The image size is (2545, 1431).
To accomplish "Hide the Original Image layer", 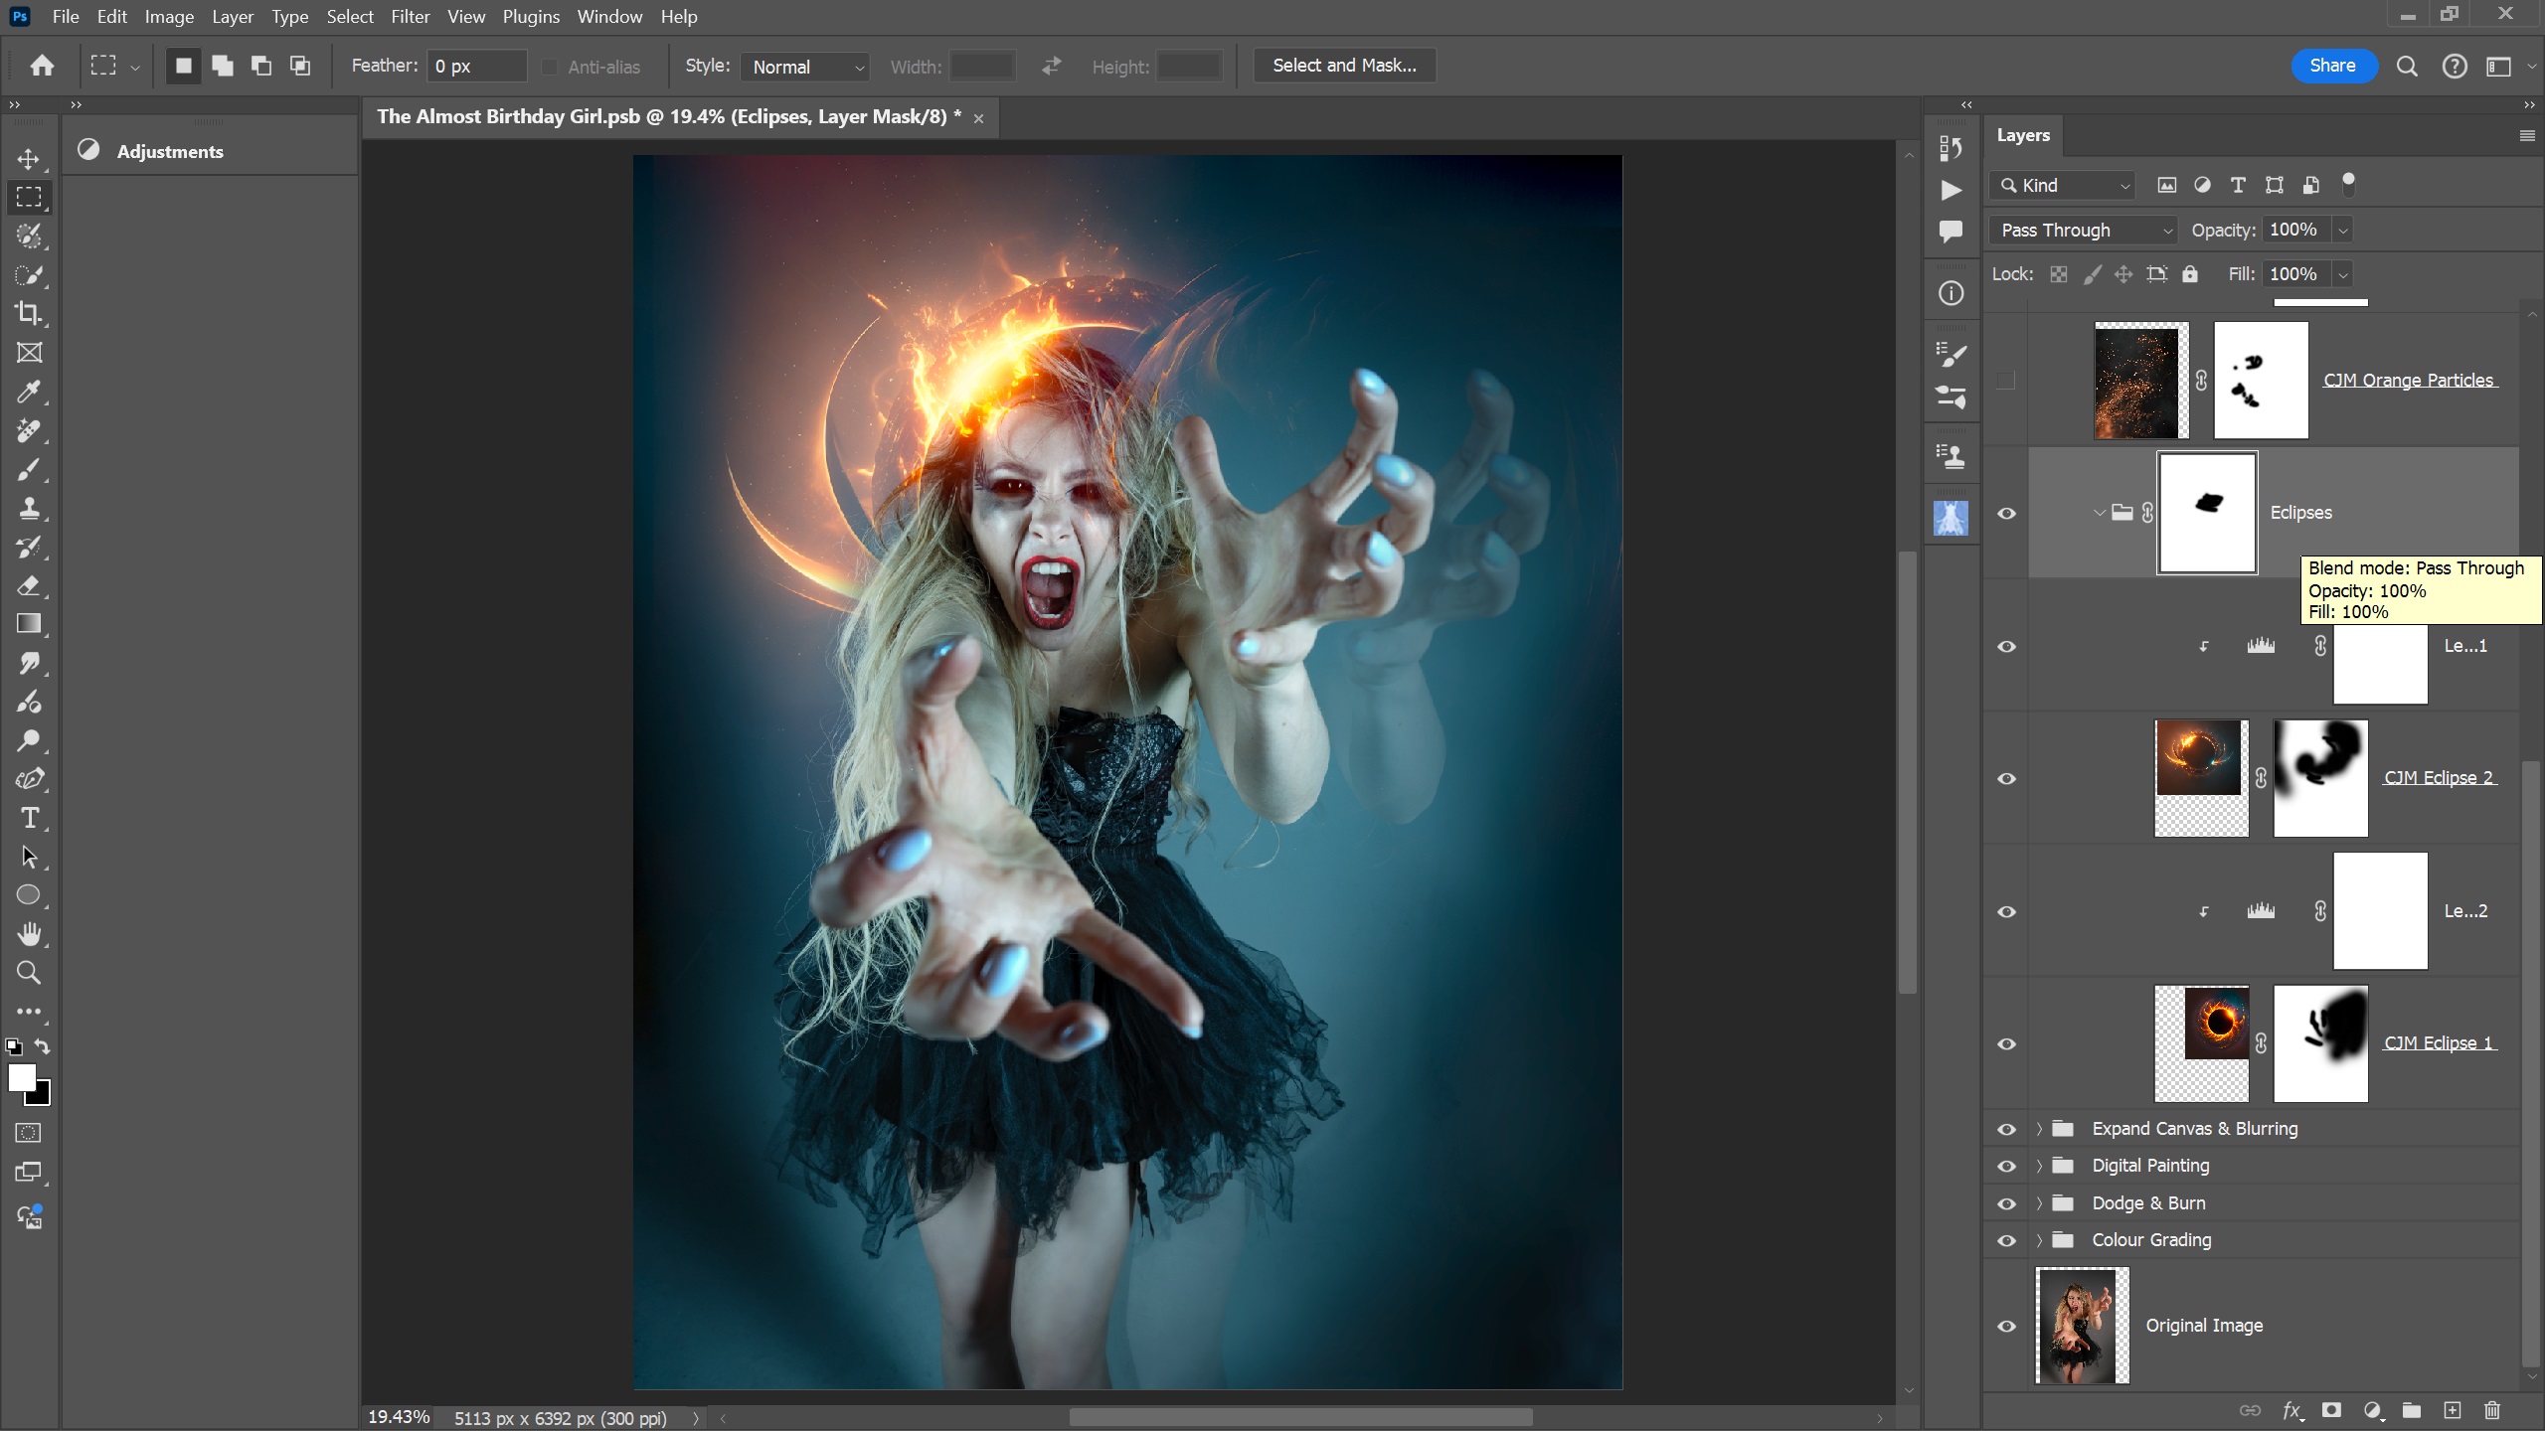I will coord(2006,1326).
